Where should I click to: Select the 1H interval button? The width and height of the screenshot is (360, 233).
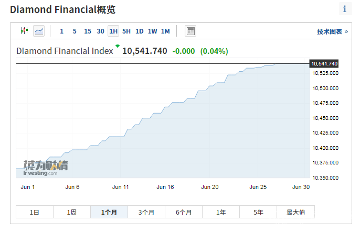(113, 31)
